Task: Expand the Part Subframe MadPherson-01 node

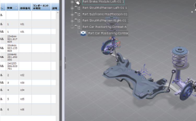Action: click(x=72, y=14)
